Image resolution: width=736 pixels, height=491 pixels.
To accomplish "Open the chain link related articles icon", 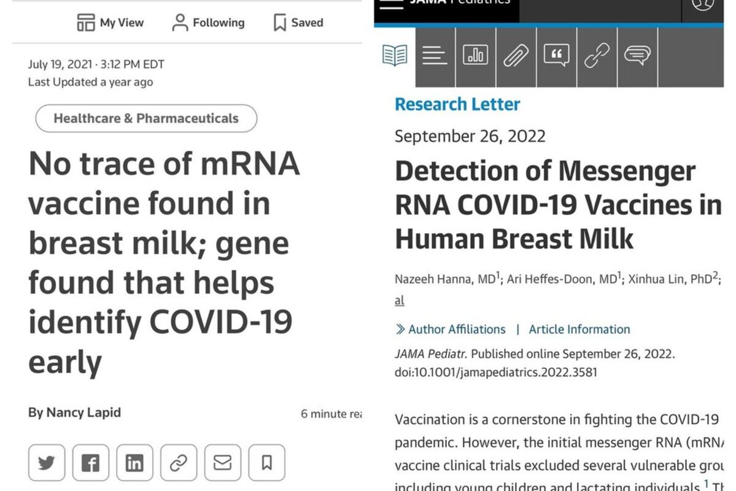I will [597, 56].
